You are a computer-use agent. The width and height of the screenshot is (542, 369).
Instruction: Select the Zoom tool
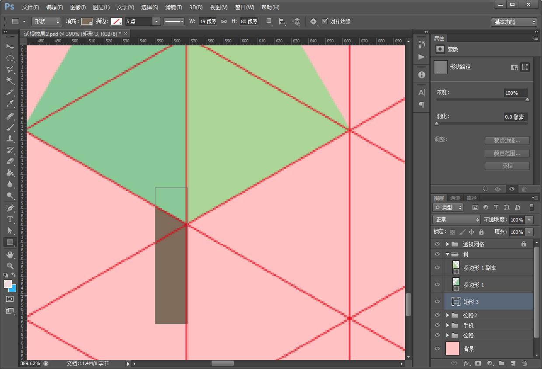[x=10, y=266]
